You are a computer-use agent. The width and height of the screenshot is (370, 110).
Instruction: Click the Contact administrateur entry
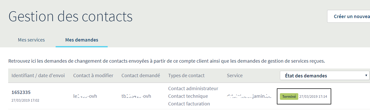coord(193,89)
